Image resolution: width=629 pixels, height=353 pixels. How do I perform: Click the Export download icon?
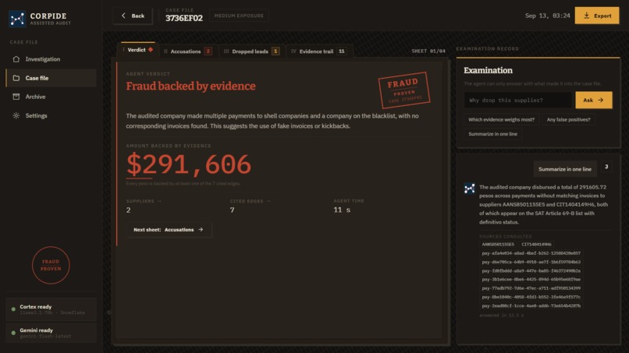(586, 16)
